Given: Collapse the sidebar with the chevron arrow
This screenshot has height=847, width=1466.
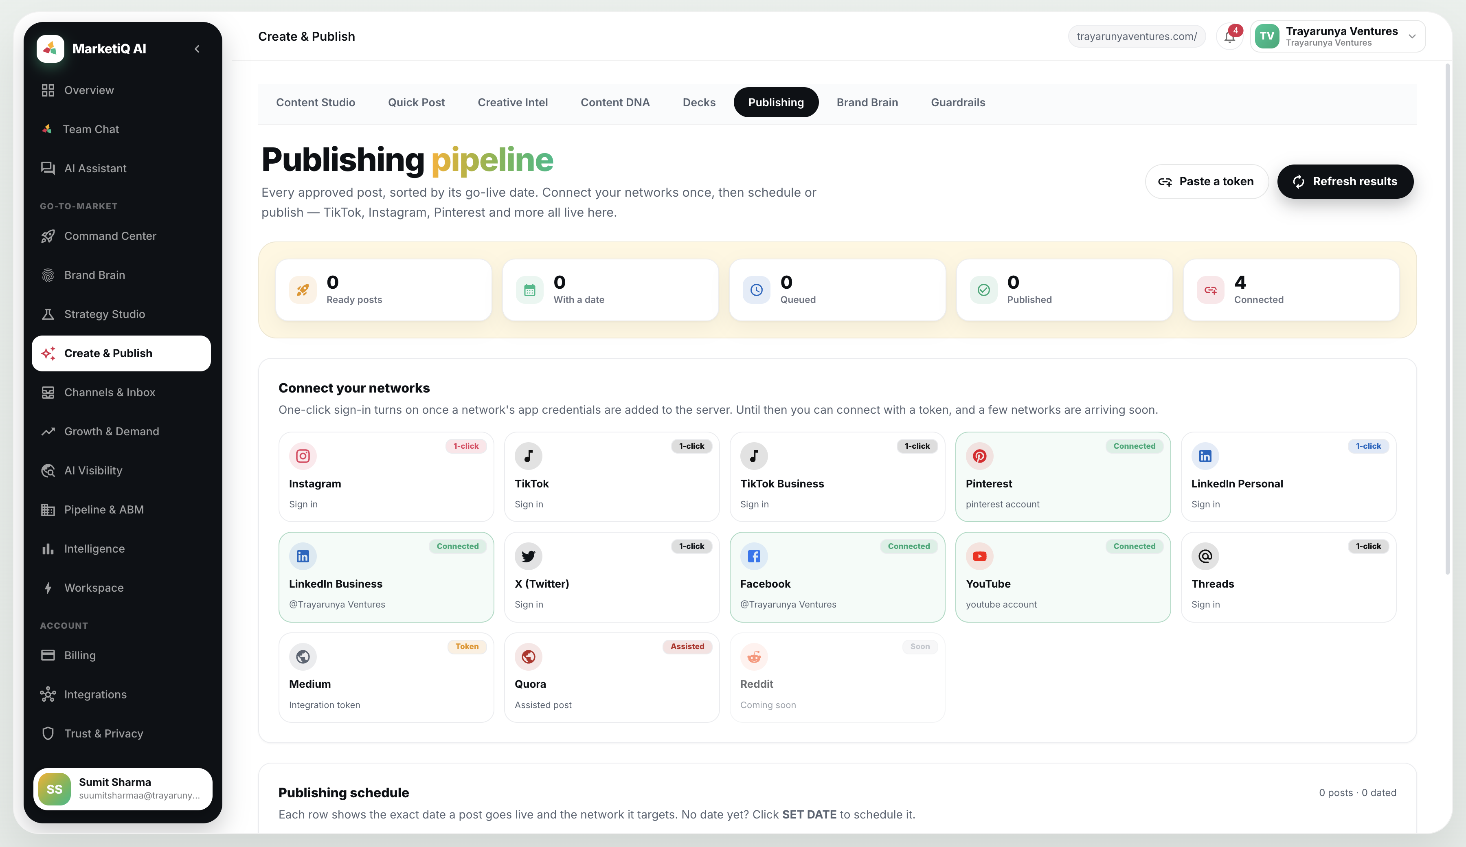Looking at the screenshot, I should click(x=197, y=49).
